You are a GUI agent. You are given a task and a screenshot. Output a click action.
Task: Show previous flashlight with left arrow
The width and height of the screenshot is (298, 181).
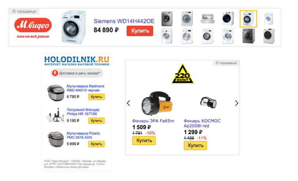click(x=129, y=103)
